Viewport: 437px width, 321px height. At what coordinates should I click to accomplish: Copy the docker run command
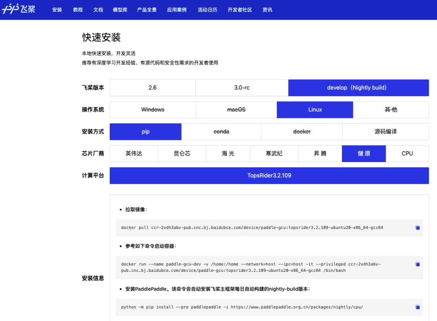click(417, 264)
